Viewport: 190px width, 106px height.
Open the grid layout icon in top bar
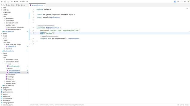pyautogui.click(x=12, y=2)
